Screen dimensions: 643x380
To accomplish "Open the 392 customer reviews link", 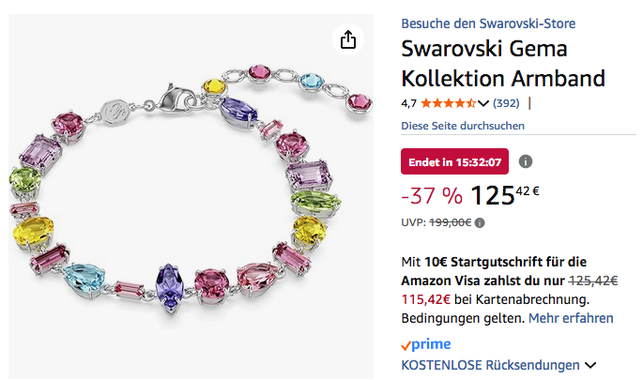I will (x=508, y=103).
